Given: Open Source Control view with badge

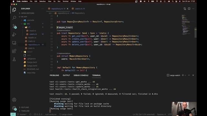Looking at the screenshot, I should (14, 26).
